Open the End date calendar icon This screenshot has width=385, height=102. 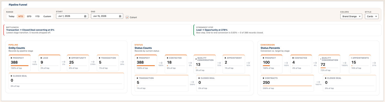(120, 16)
